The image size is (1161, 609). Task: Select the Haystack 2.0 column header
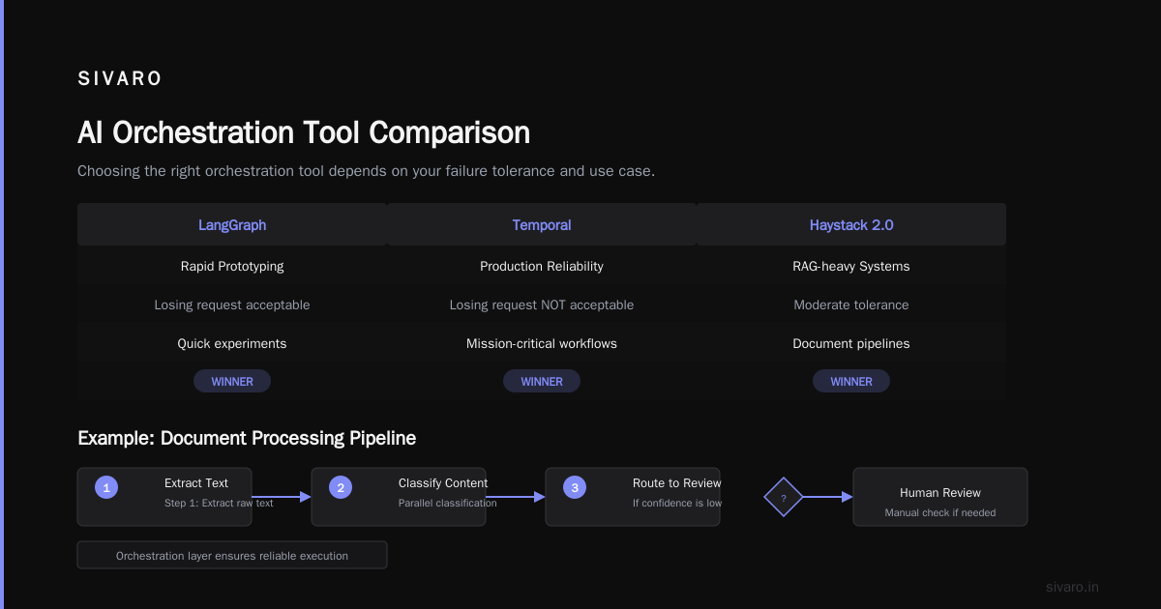(851, 224)
